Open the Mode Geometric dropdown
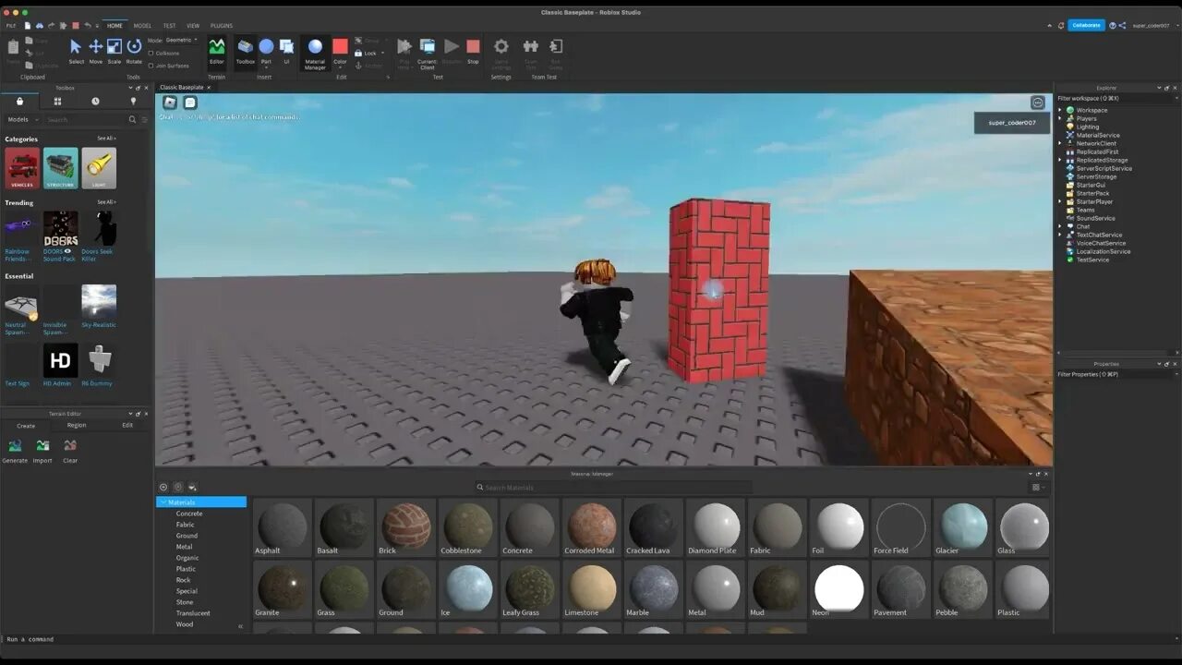The image size is (1182, 665). pos(181,40)
